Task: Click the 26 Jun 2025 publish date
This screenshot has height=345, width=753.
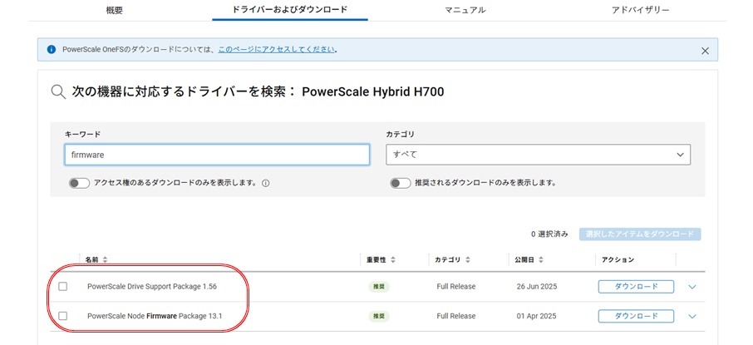Action: click(537, 286)
